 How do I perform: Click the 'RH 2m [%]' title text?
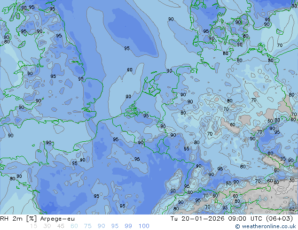[x=18, y=219]
